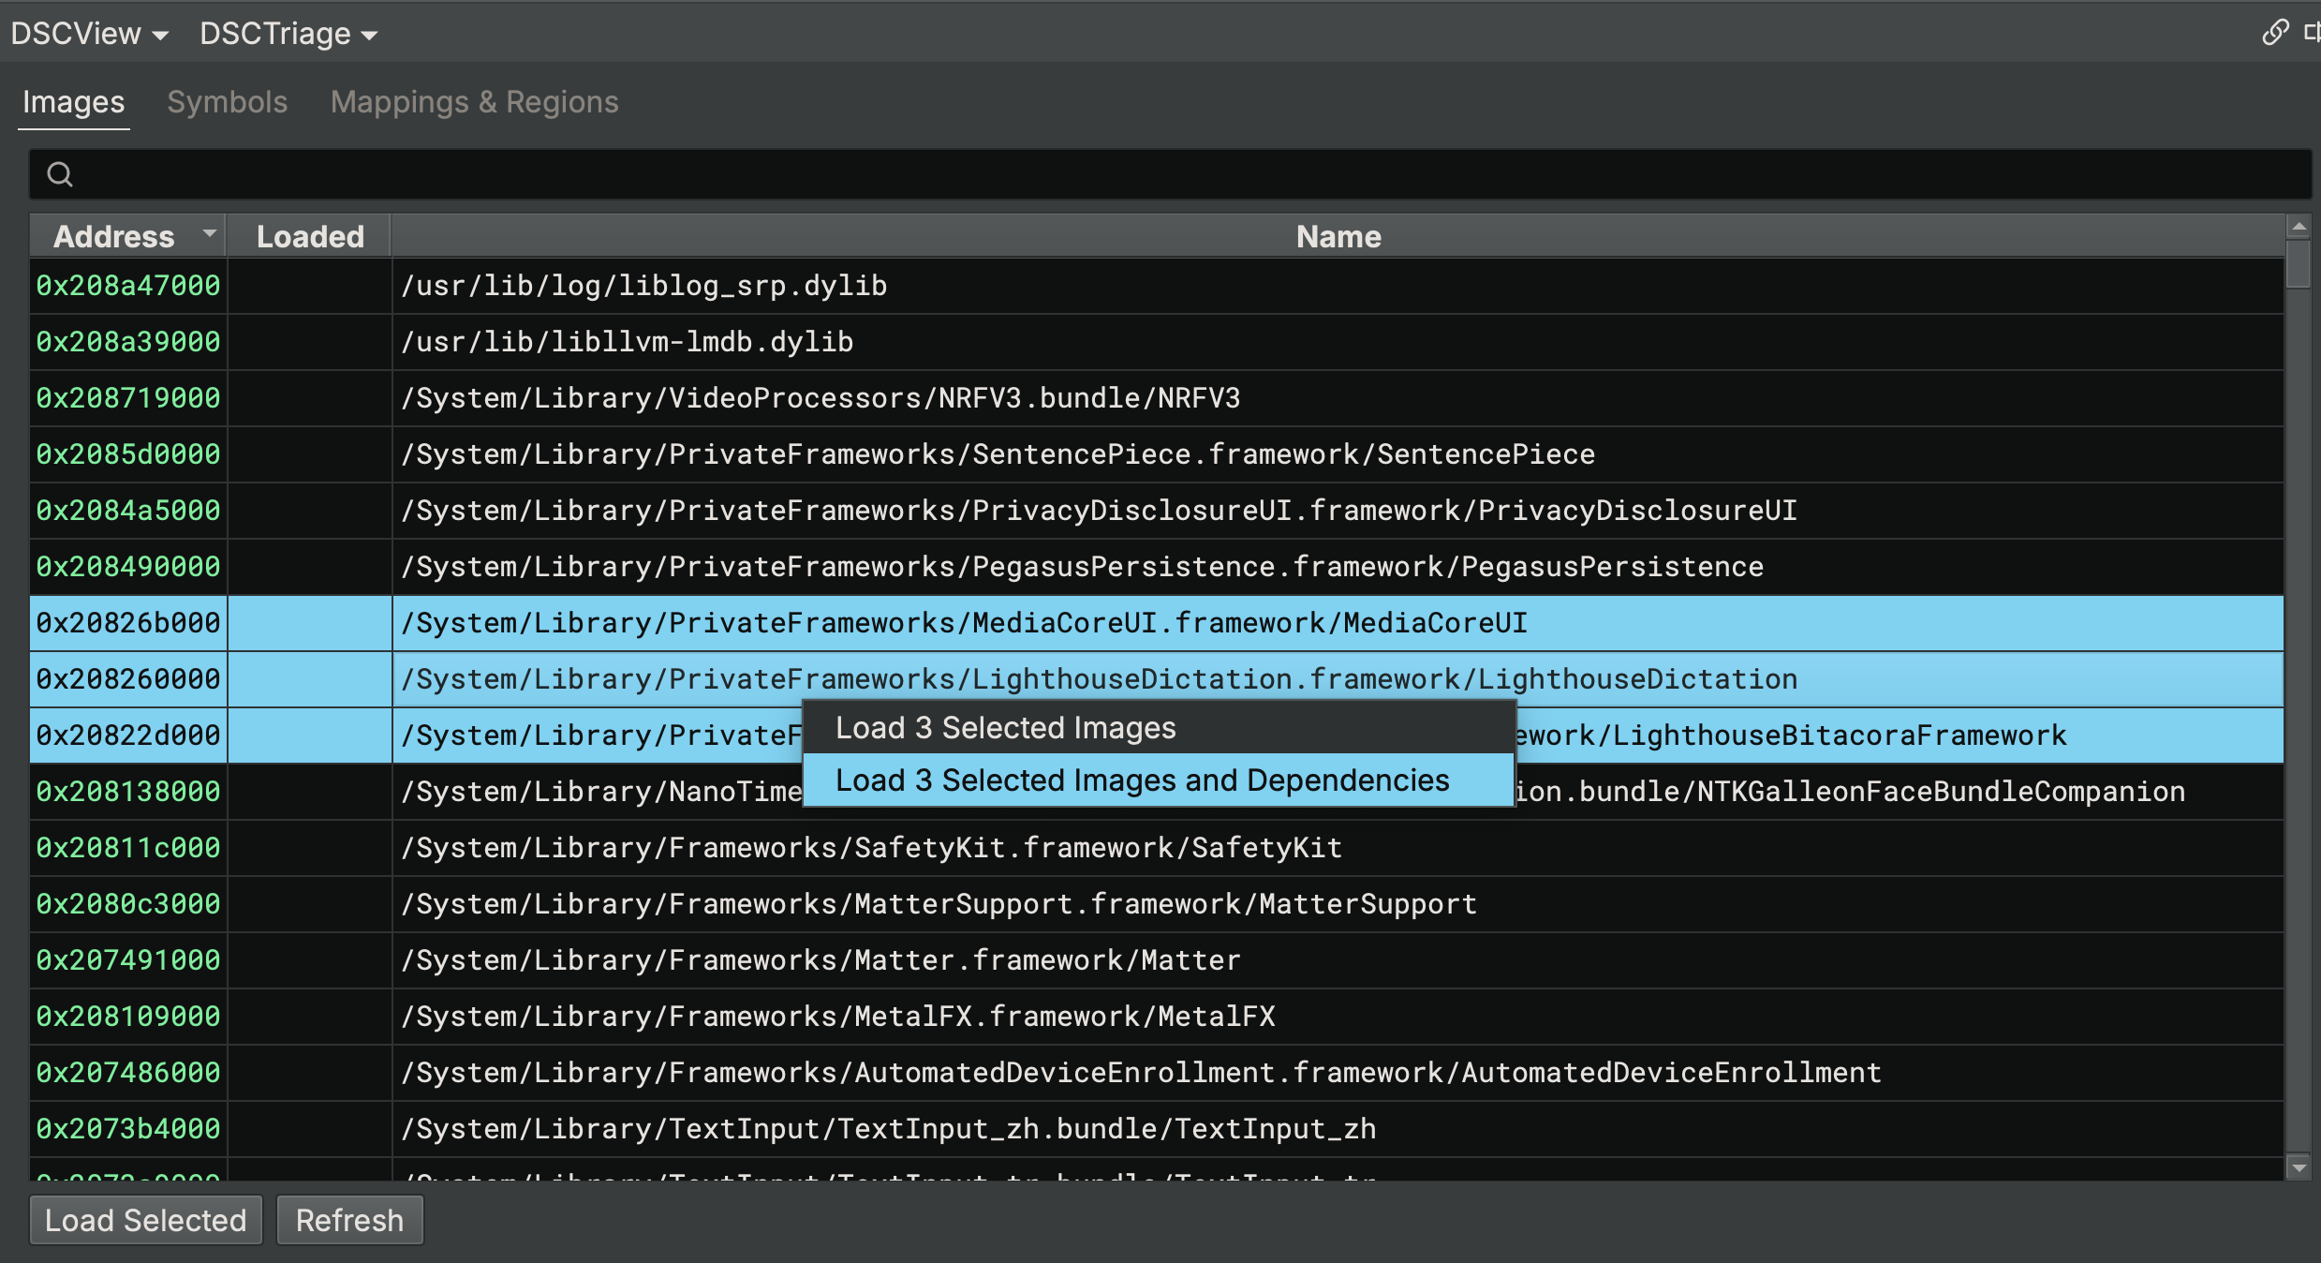Select the LighthouseDictation framework row
Viewport: 2321px width, 1263px height.
tap(1157, 679)
